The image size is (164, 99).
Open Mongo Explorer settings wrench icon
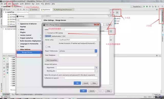click(x=117, y=13)
